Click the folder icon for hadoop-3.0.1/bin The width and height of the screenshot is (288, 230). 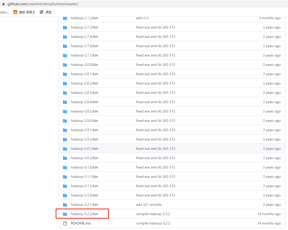click(65, 149)
